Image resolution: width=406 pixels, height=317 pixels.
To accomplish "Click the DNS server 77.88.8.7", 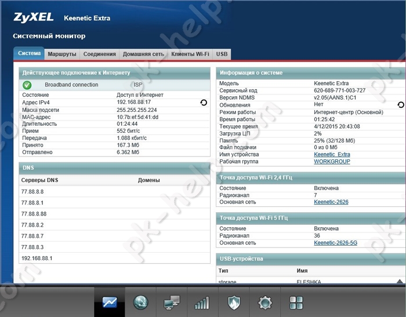I will coord(32,236).
